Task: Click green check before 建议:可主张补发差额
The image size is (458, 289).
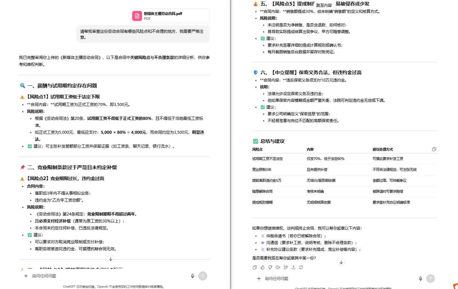Action: 30,146
